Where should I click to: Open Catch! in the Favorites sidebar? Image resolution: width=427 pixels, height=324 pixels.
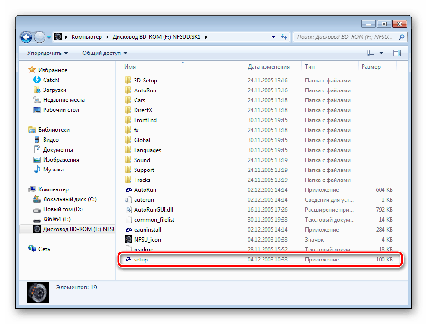(x=51, y=80)
